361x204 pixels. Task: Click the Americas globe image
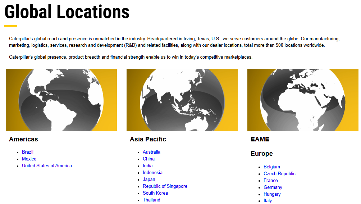tap(61, 100)
